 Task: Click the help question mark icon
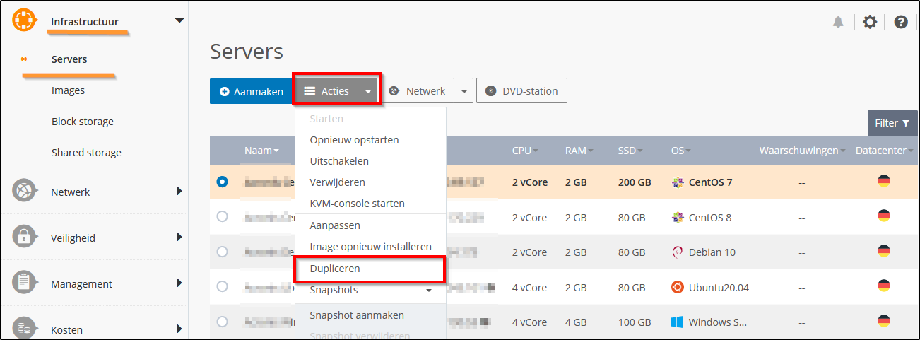[x=901, y=23]
